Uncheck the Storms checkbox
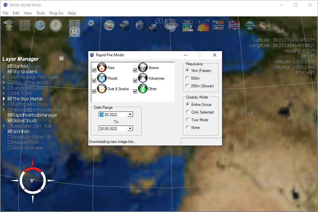 click(x=135, y=70)
